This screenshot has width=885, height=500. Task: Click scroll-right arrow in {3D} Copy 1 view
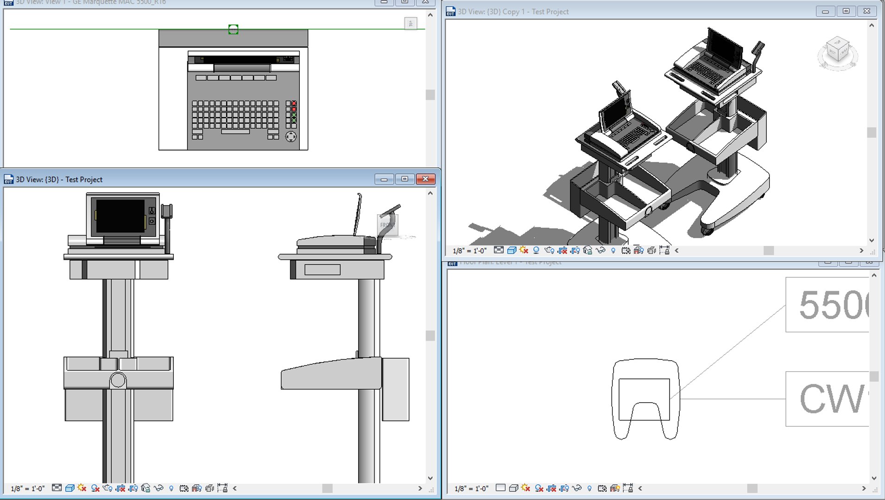[x=861, y=250]
